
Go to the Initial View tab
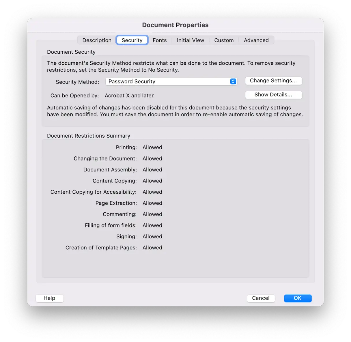[190, 40]
